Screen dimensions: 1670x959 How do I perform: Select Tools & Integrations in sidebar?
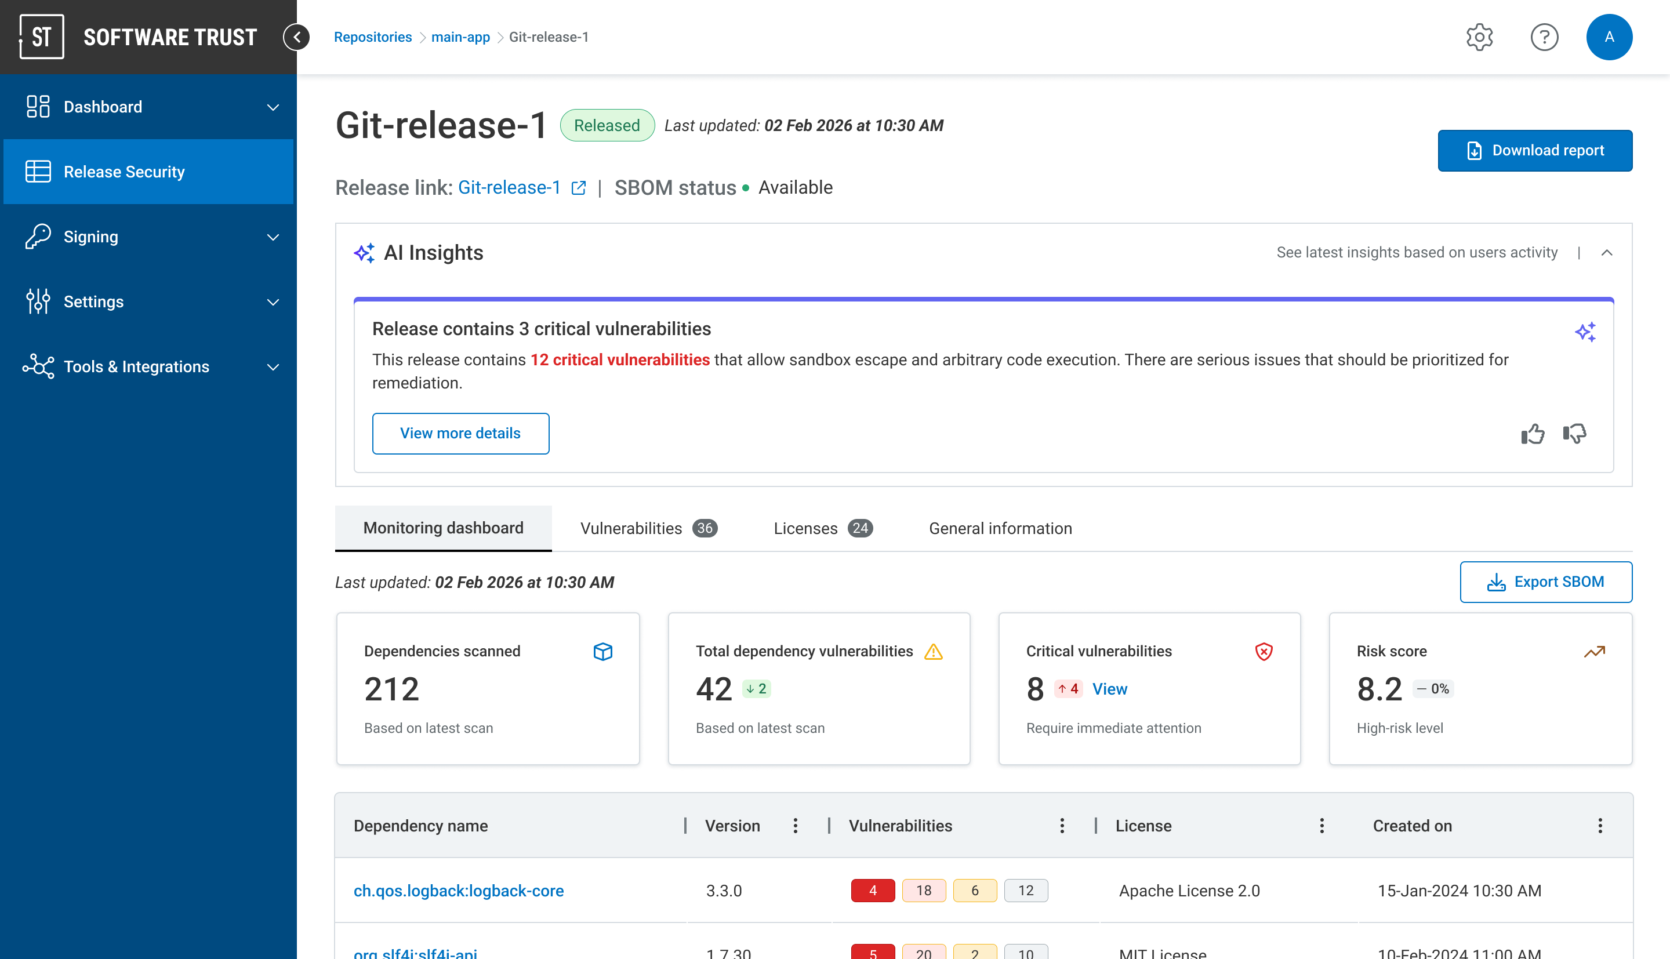[x=148, y=366]
